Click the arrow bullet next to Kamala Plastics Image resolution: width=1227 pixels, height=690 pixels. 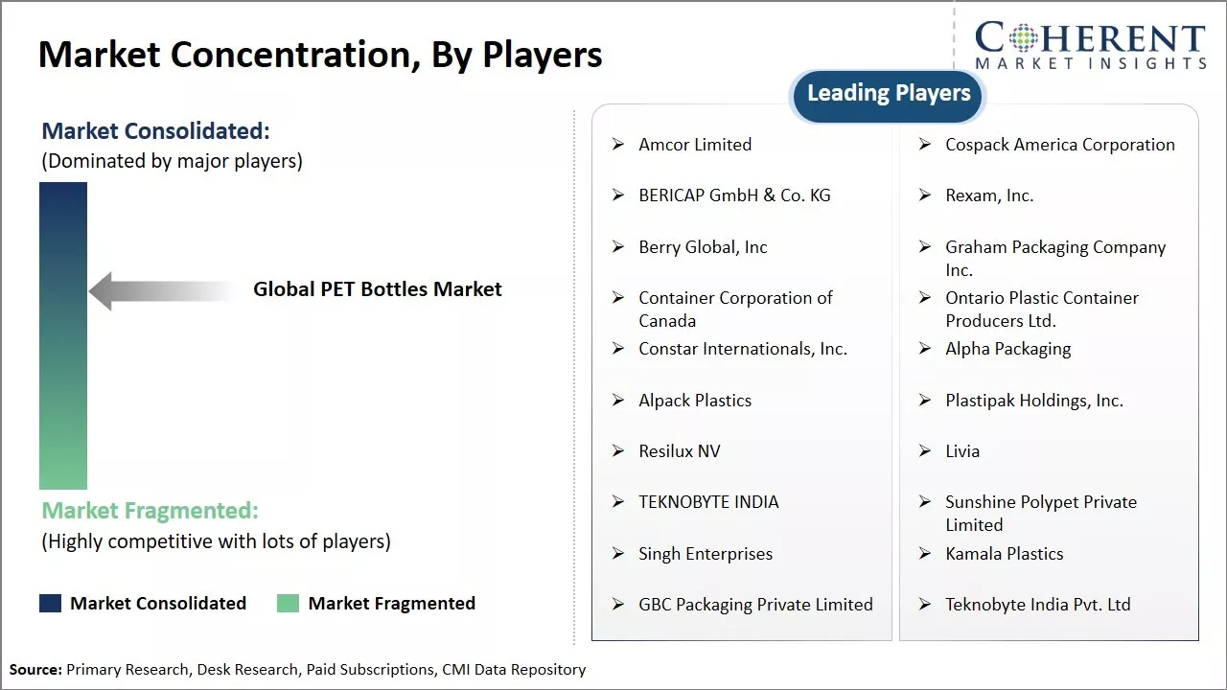925,554
